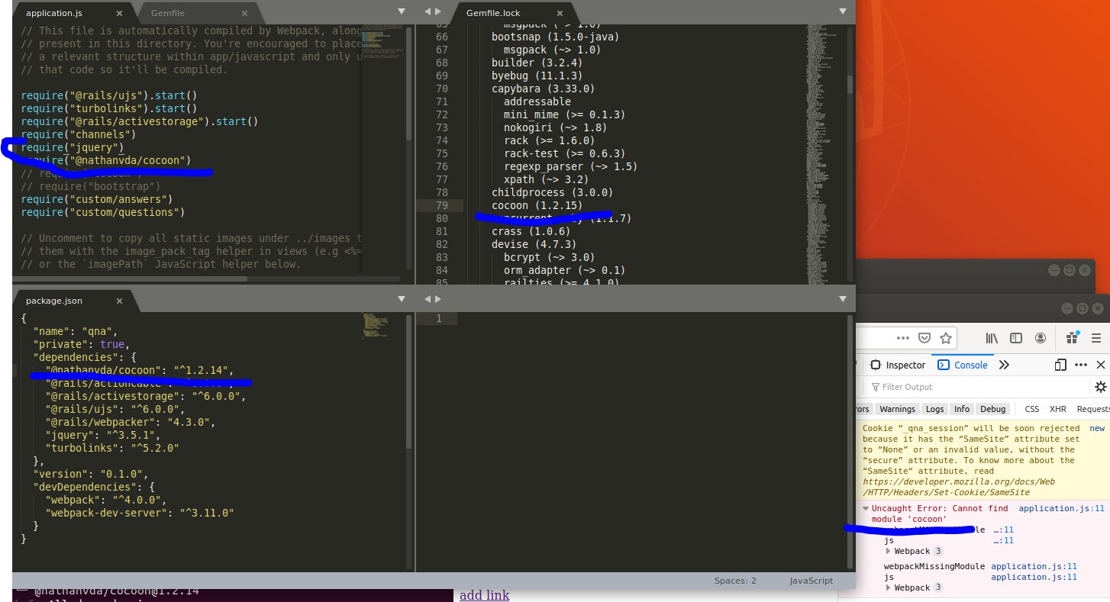This screenshot has width=1110, height=602.
Task: Go to next tab arrow in empty bottom pane
Action: (437, 299)
